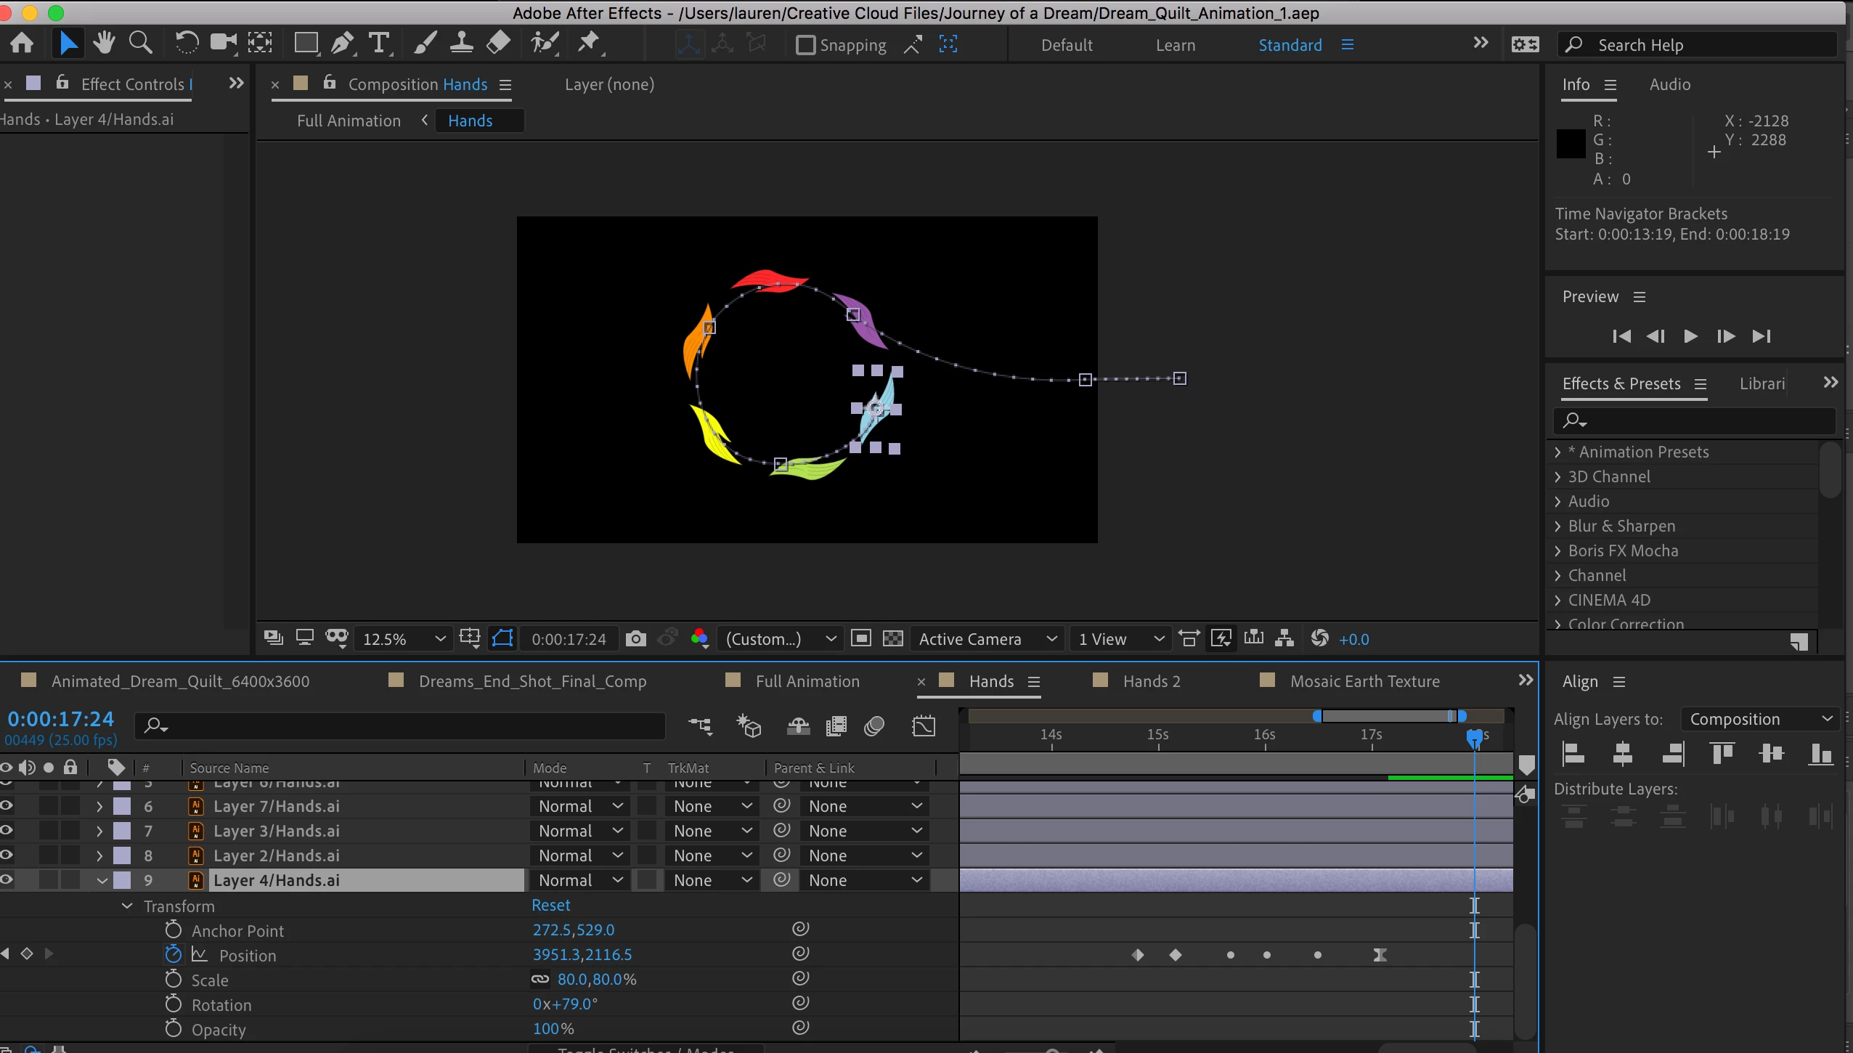Viewport: 1853px width, 1053px height.
Task: Select the Type tool
Action: pos(378,44)
